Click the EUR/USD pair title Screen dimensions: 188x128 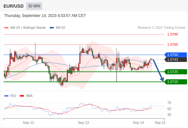(x=14, y=6)
